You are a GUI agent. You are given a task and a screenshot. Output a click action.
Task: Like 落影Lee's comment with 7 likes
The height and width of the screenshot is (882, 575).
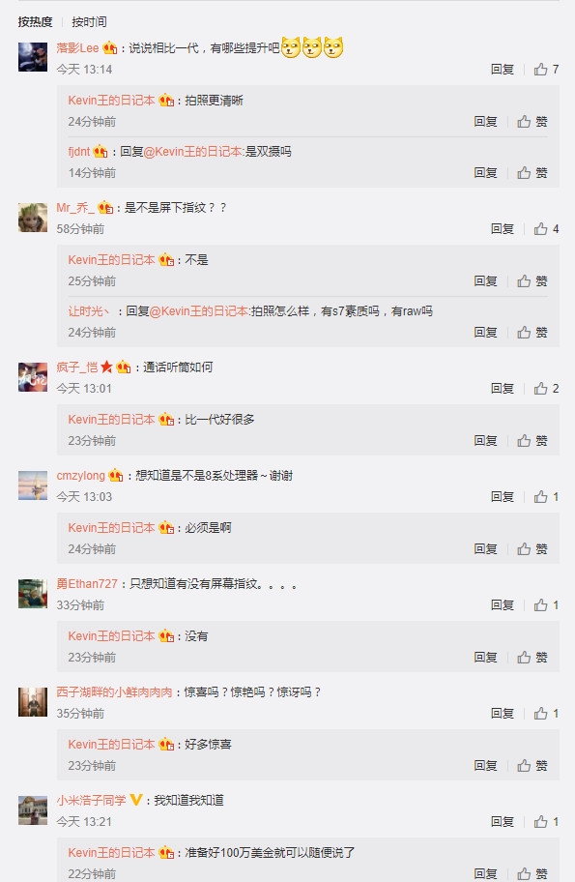click(546, 70)
